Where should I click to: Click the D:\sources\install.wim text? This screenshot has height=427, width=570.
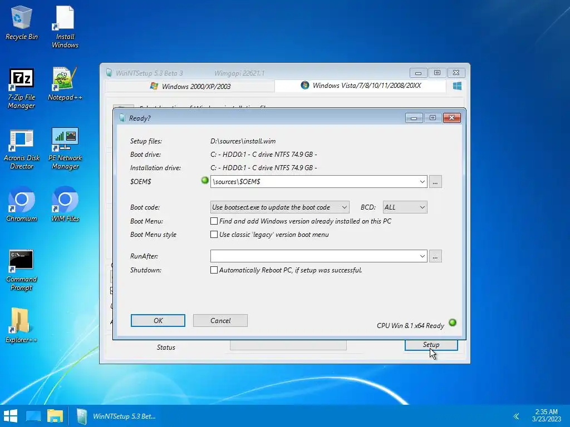[243, 141]
